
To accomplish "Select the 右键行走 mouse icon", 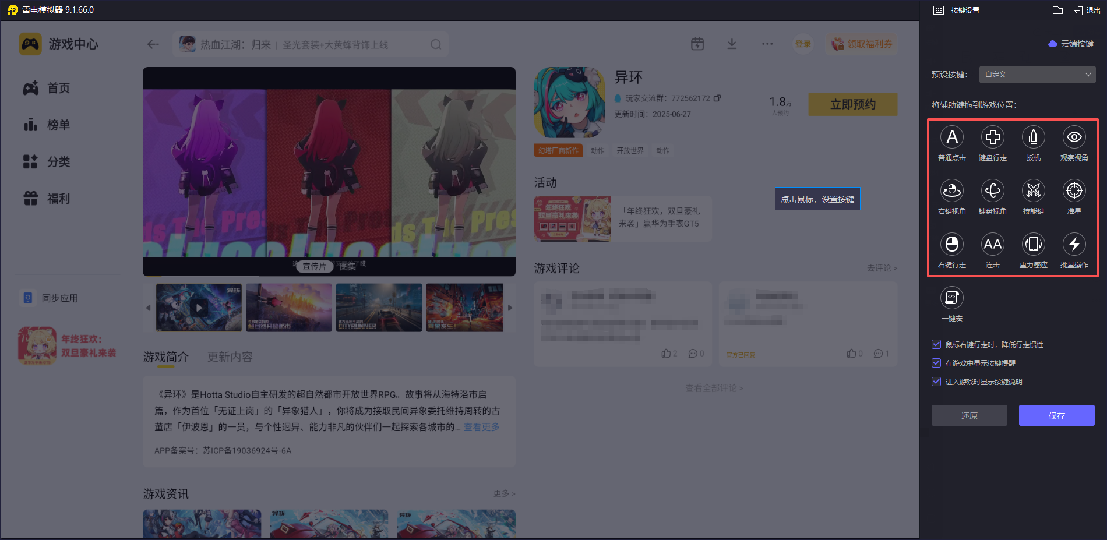I will click(952, 245).
